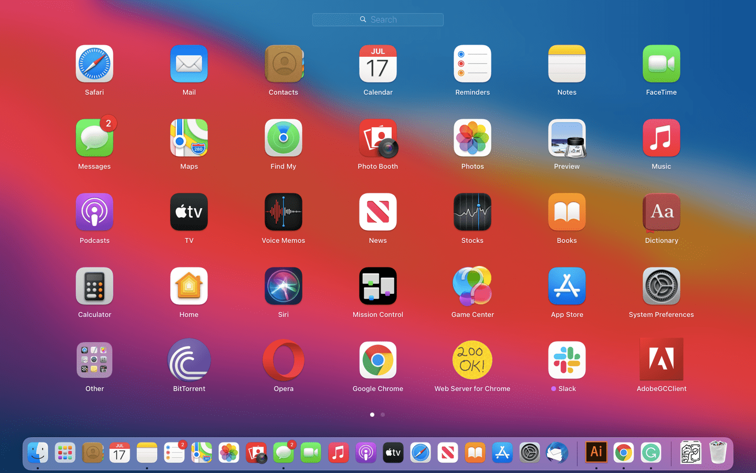This screenshot has width=756, height=473.
Task: Open Apple TV from the Dock
Action: pos(393,453)
